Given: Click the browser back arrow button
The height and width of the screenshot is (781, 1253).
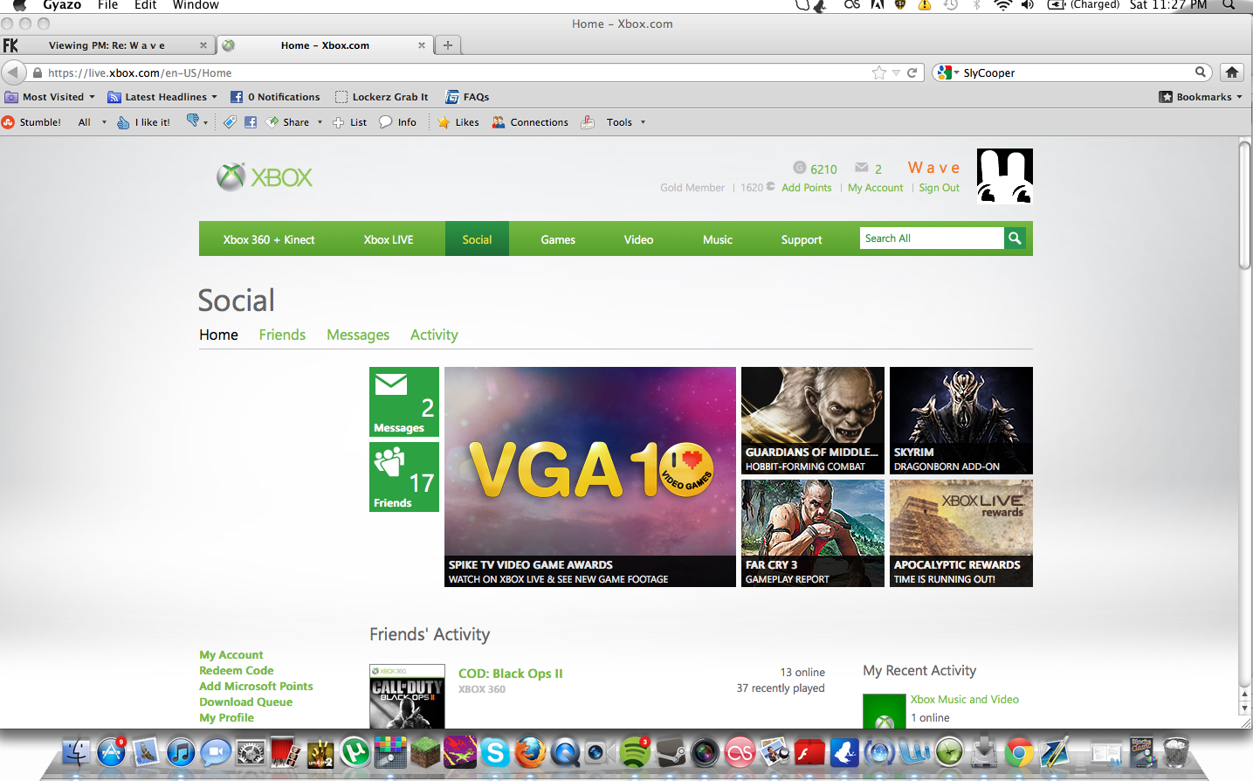Looking at the screenshot, I should [x=13, y=73].
